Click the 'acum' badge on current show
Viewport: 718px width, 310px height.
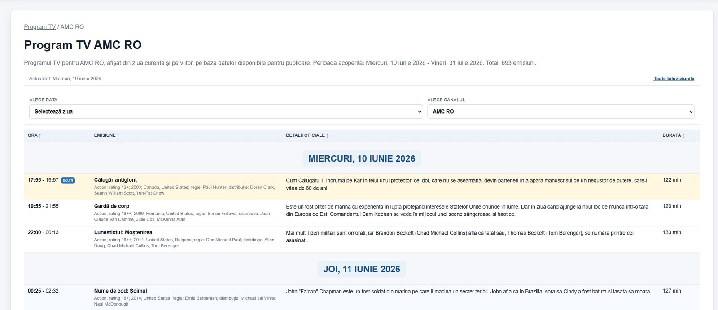(x=68, y=180)
